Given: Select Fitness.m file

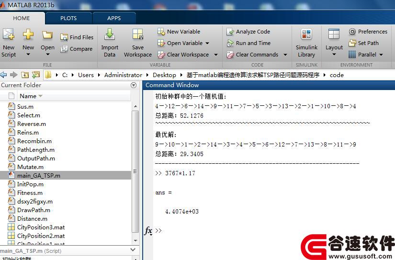Looking at the screenshot, I should 30,193.
